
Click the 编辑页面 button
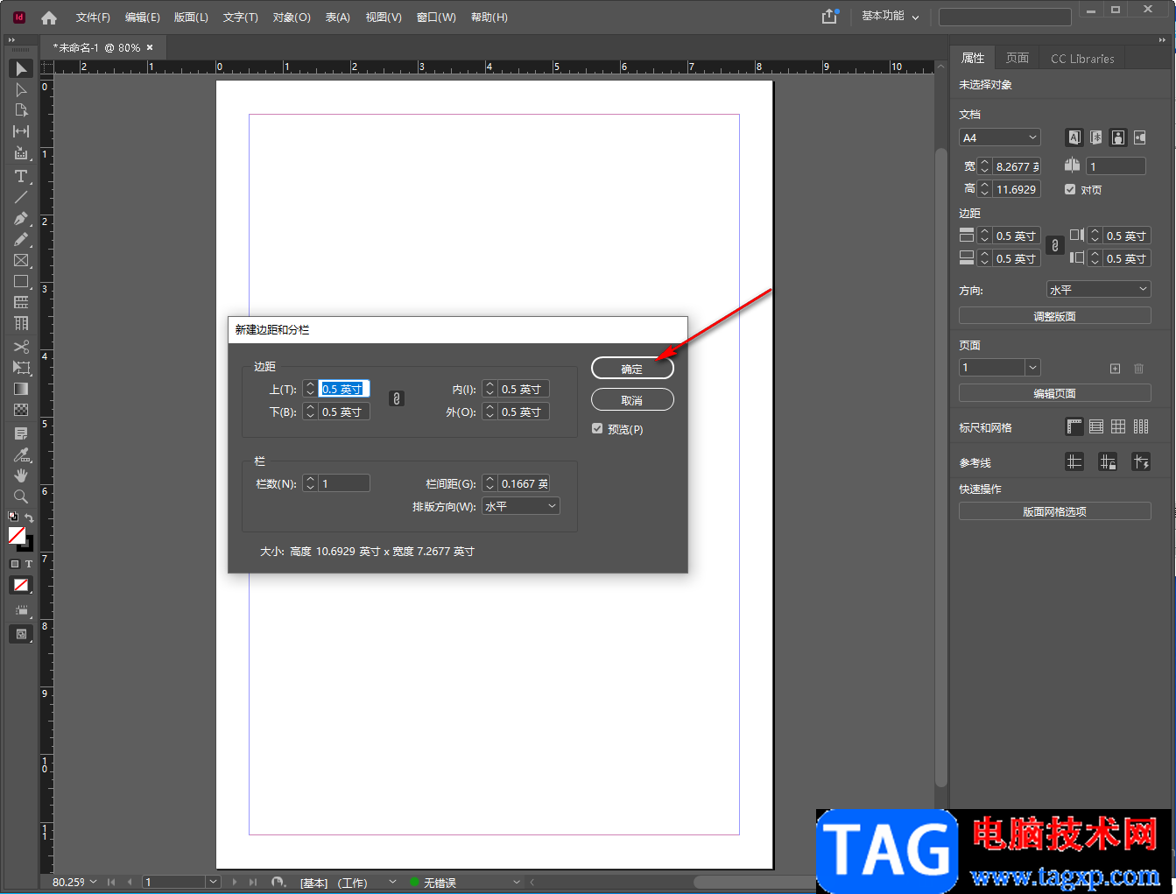pyautogui.click(x=1055, y=393)
